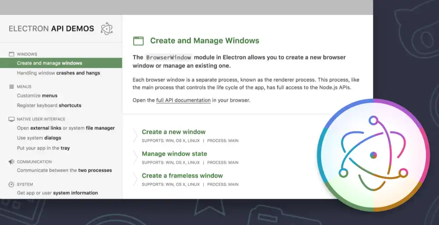This screenshot has width=439, height=225.
Task: Open external links or file manager demo
Action: (x=66, y=128)
